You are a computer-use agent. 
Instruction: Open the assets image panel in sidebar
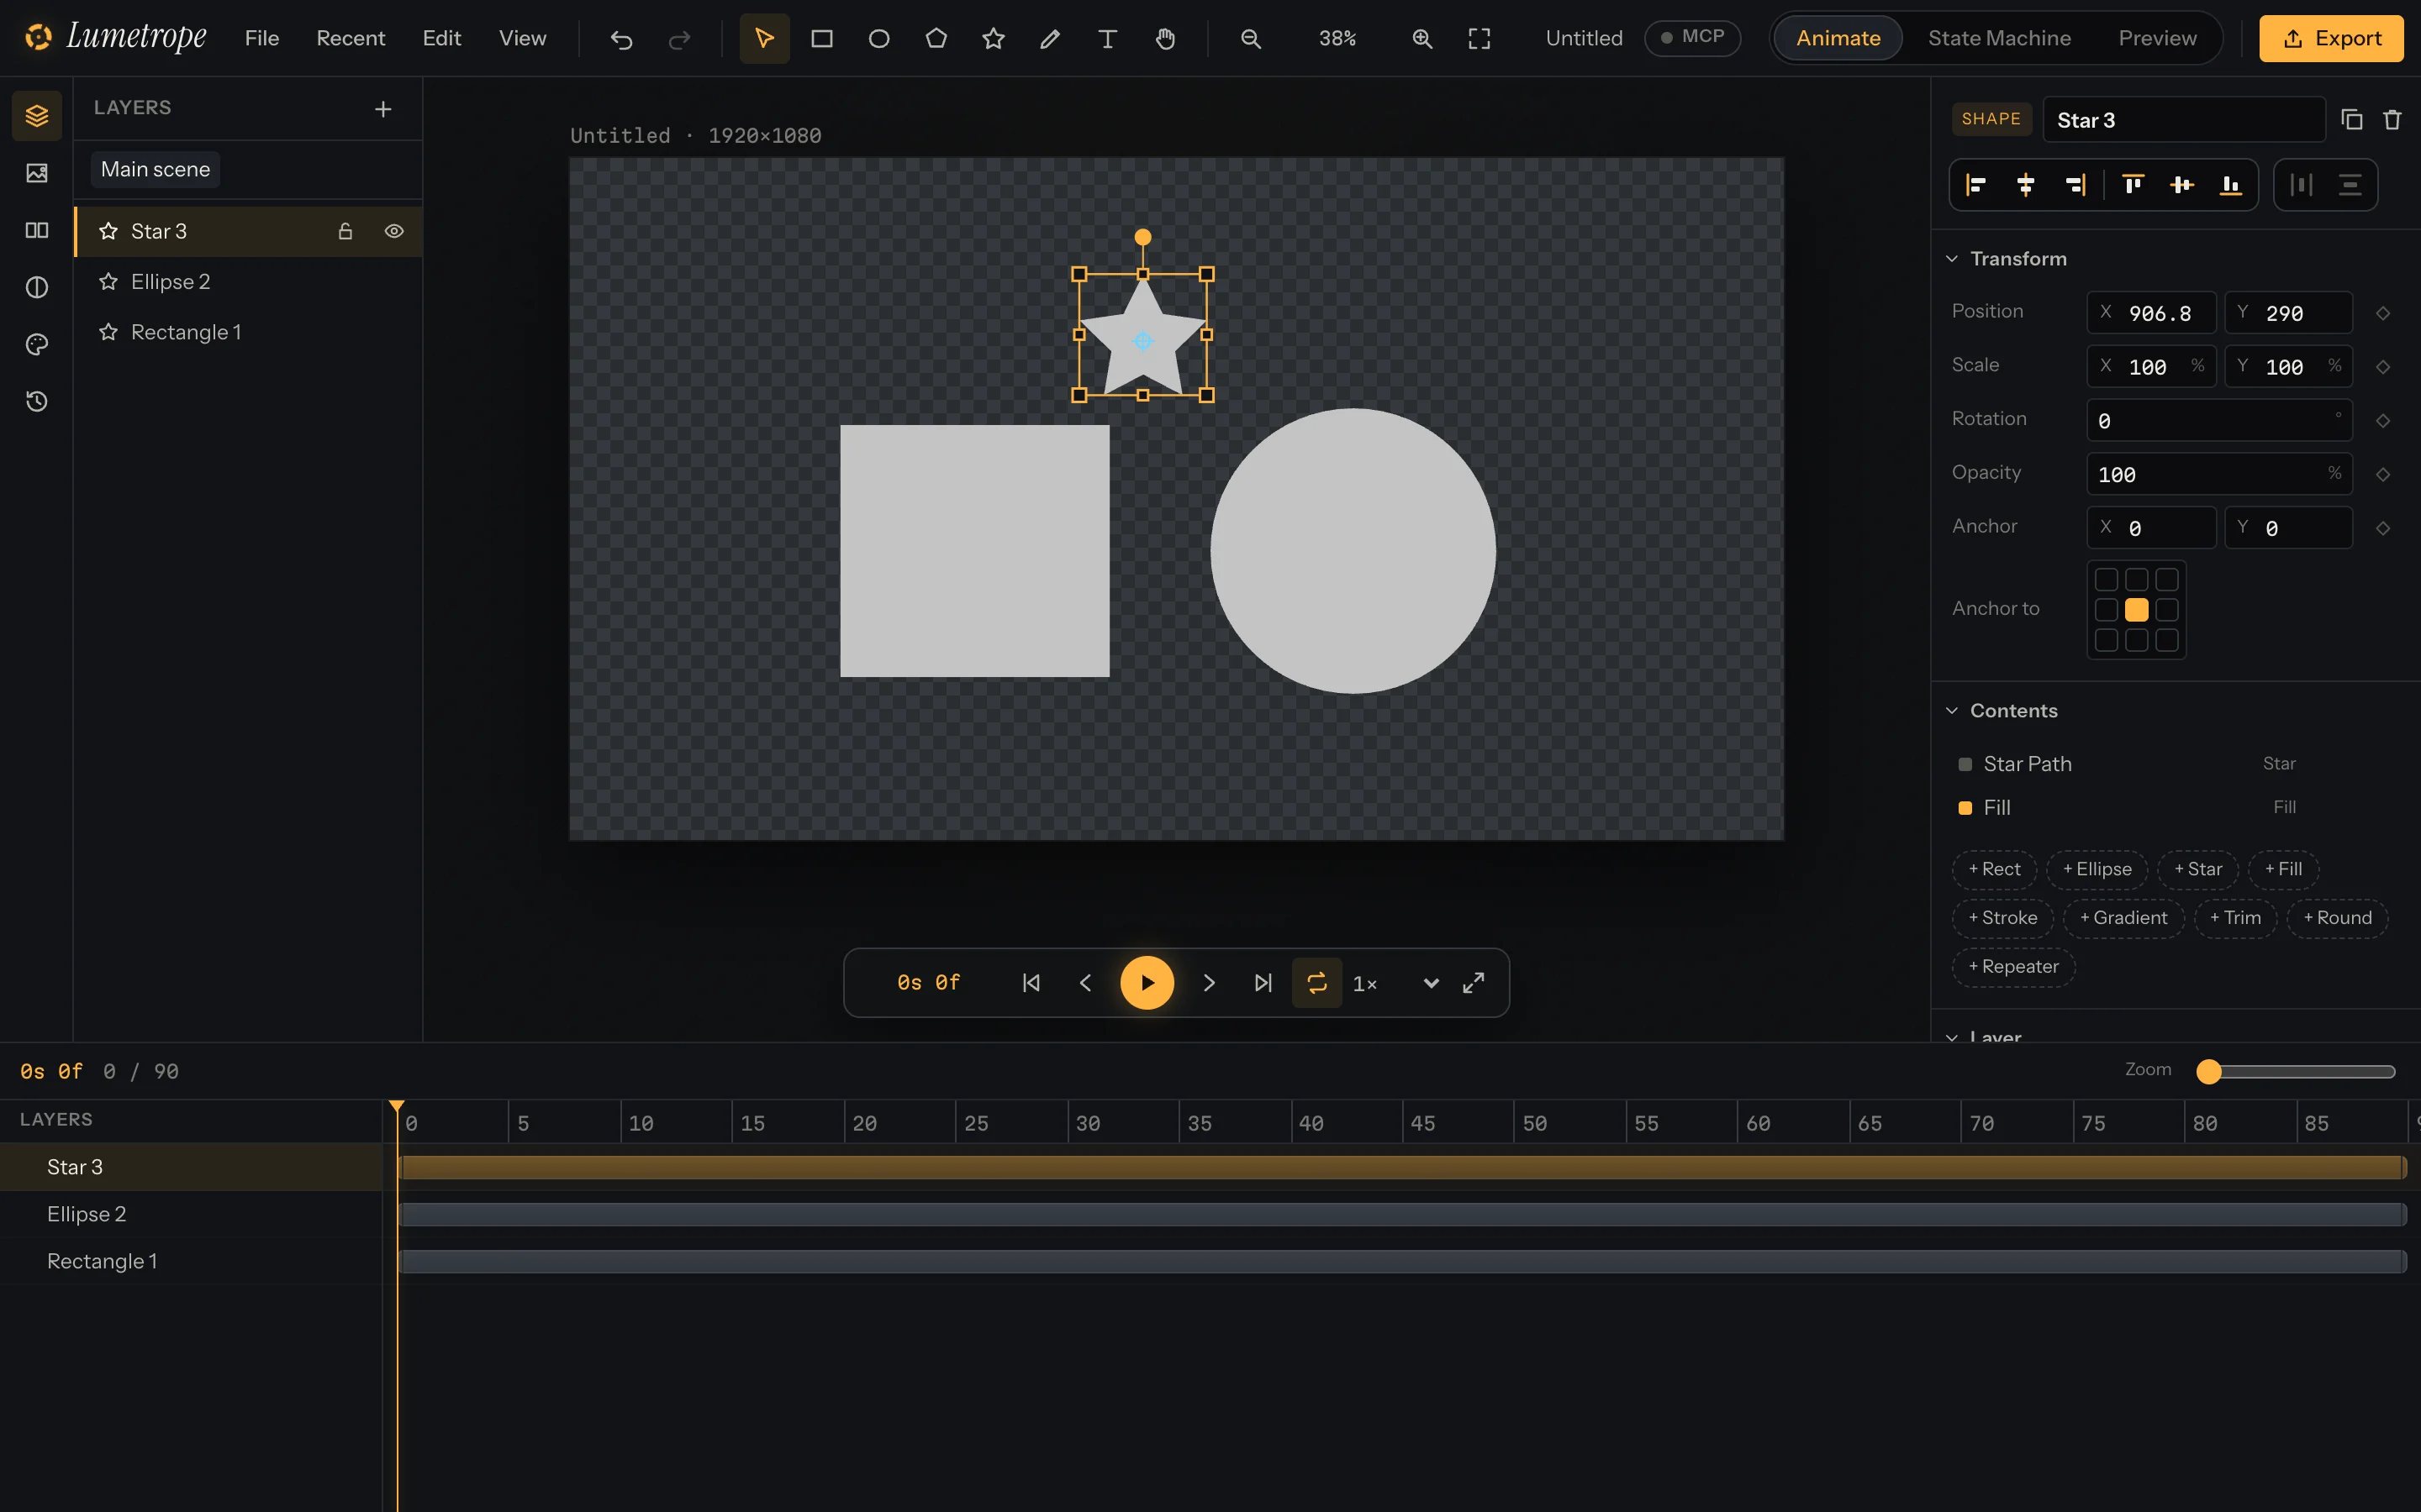(x=37, y=173)
